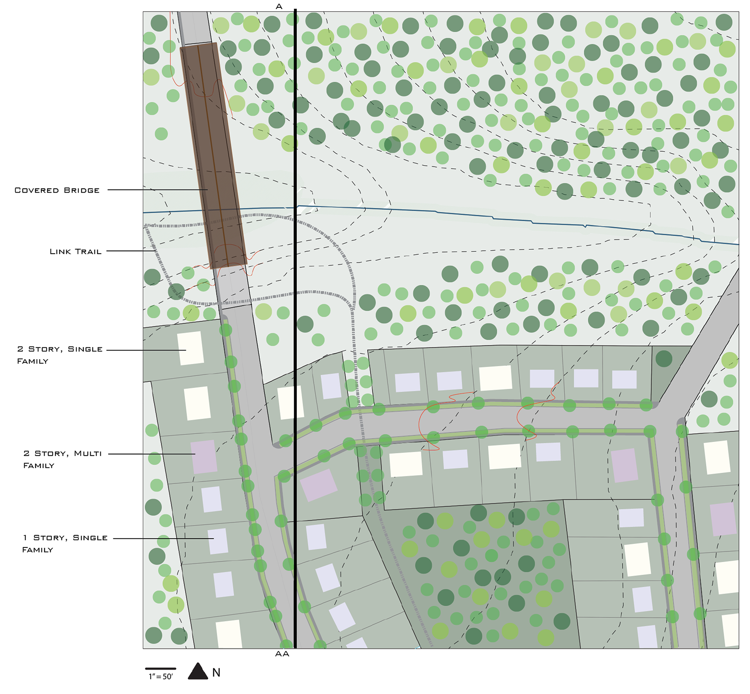Click the pink building at far right edge
Image resolution: width=750 pixels, height=694 pixels.
click(x=723, y=519)
